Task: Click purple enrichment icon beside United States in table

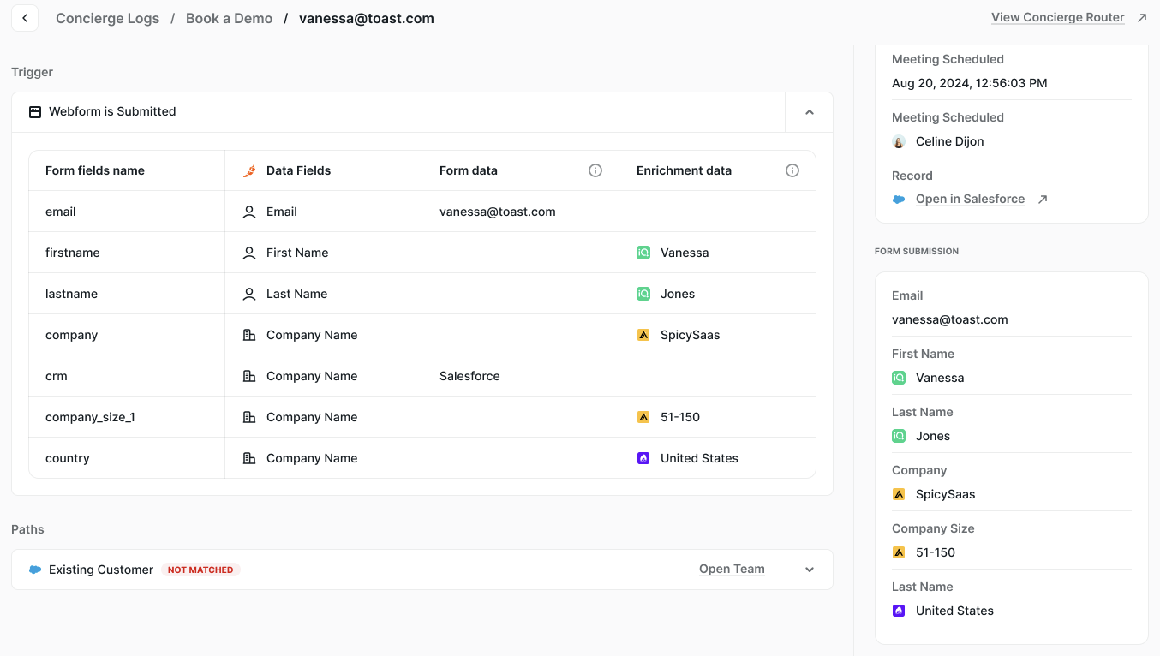Action: click(x=643, y=458)
